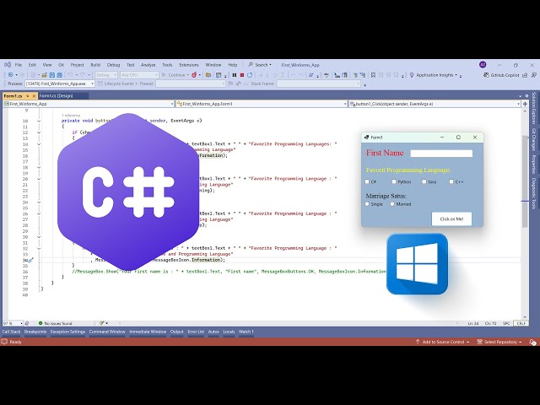Viewport: 540px width, 405px height.
Task: Open the 97 % zoom level dropdown
Action: 13,323
